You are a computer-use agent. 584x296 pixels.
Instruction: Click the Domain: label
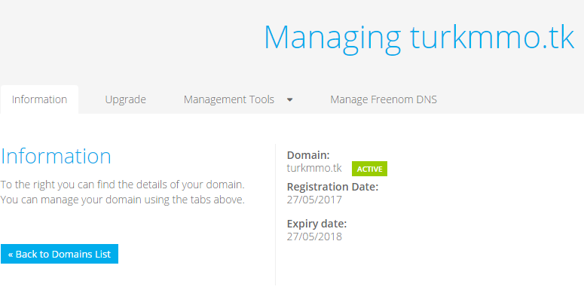coord(308,155)
